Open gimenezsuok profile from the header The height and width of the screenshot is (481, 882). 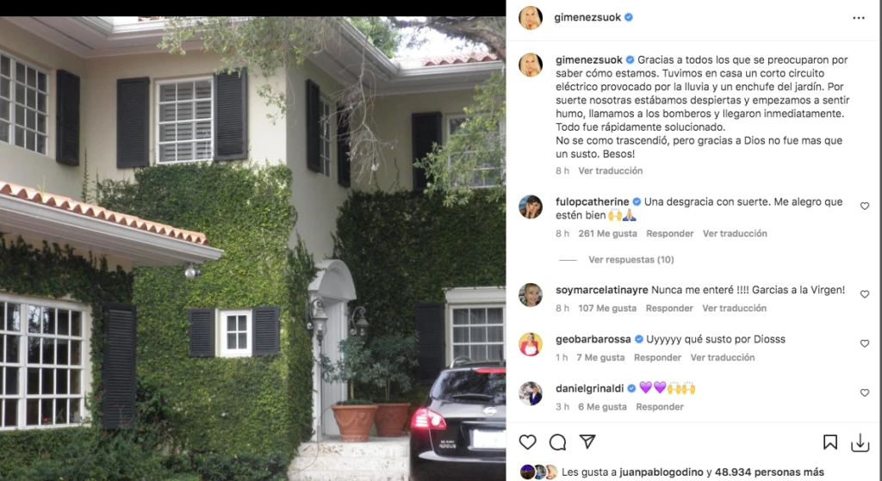pos(587,17)
